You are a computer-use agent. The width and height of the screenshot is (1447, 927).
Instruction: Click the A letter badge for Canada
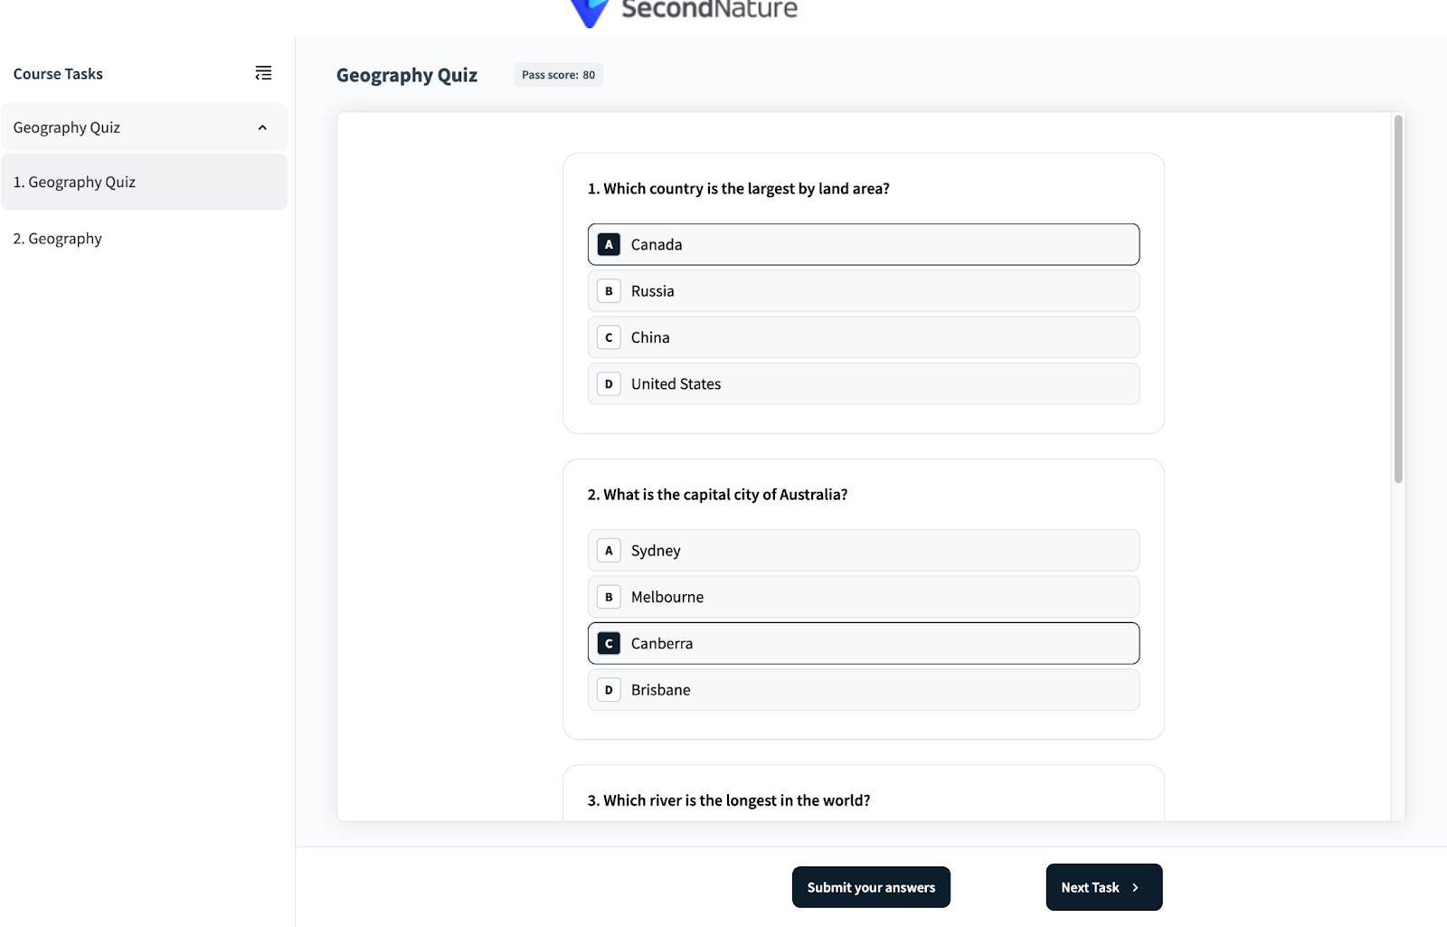tap(609, 244)
